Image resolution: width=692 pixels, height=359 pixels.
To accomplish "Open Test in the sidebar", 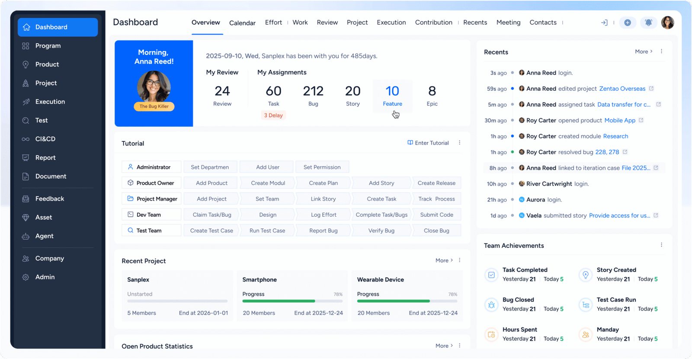I will (x=58, y=120).
